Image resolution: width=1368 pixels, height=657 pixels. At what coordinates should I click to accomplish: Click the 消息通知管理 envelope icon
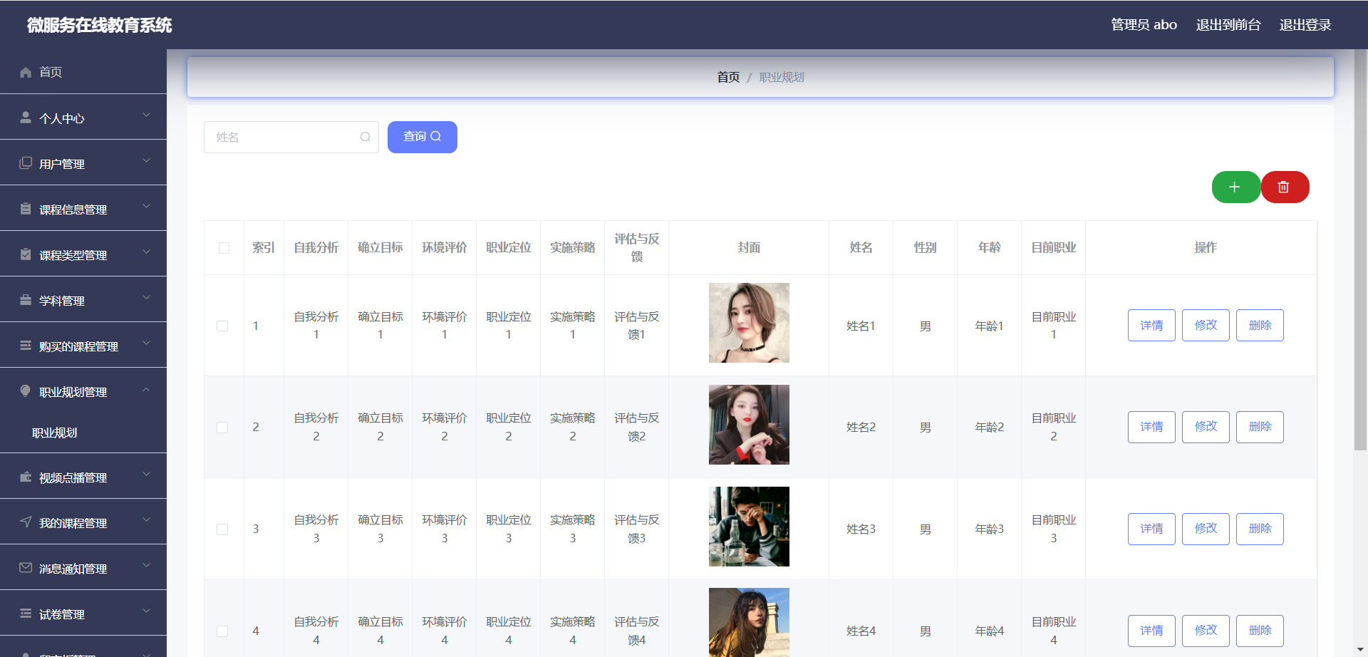[x=24, y=567]
